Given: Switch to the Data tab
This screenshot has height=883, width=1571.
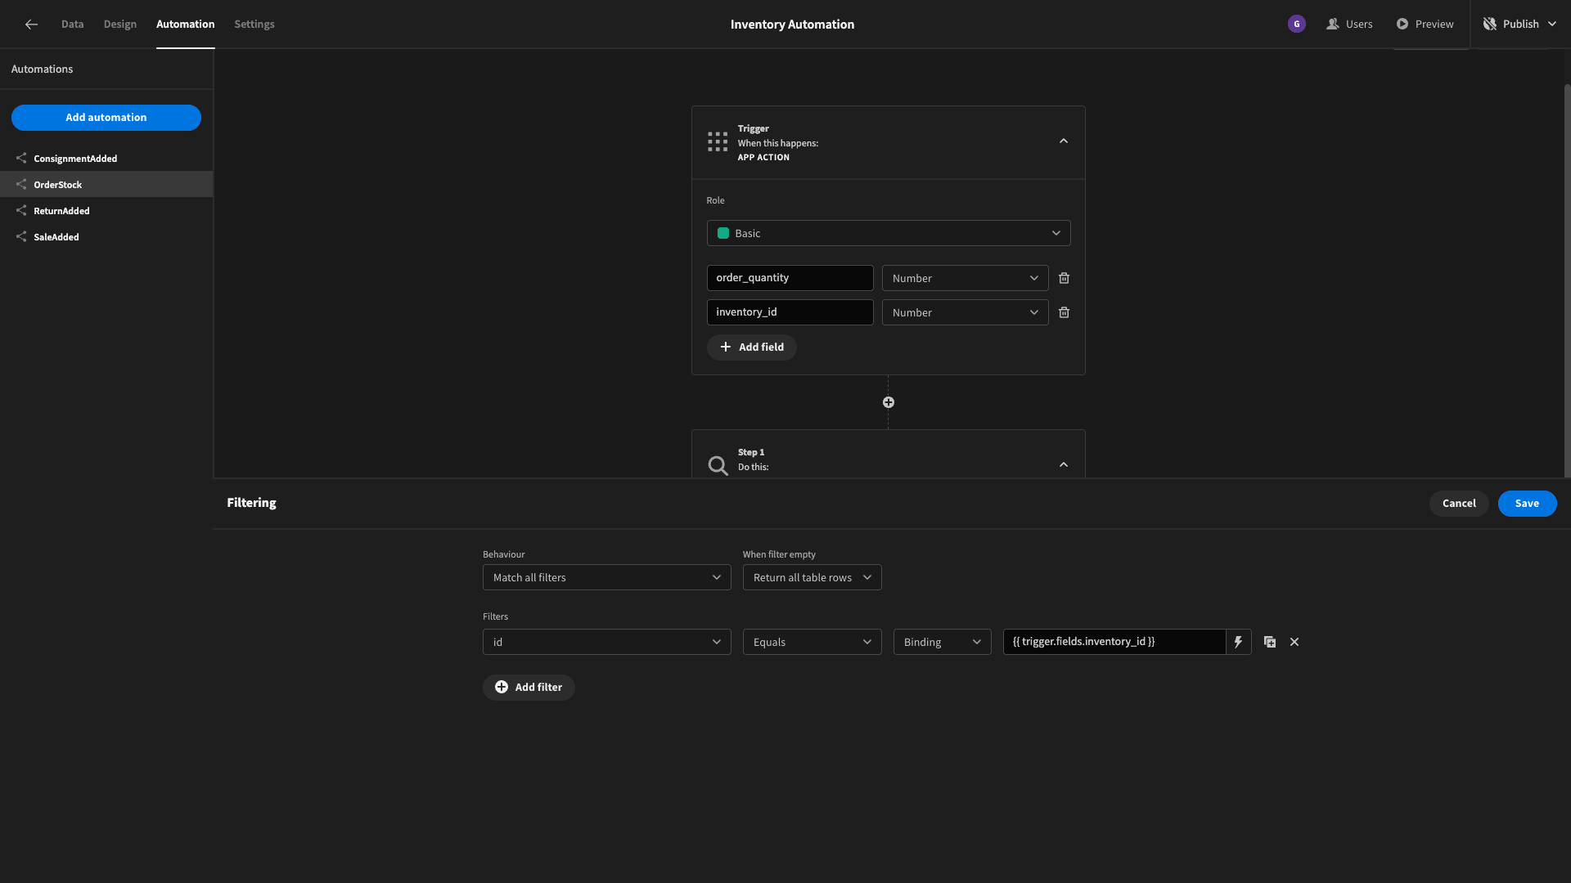Looking at the screenshot, I should (72, 24).
